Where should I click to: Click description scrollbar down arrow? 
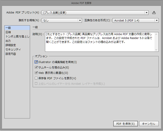pos(156,50)
